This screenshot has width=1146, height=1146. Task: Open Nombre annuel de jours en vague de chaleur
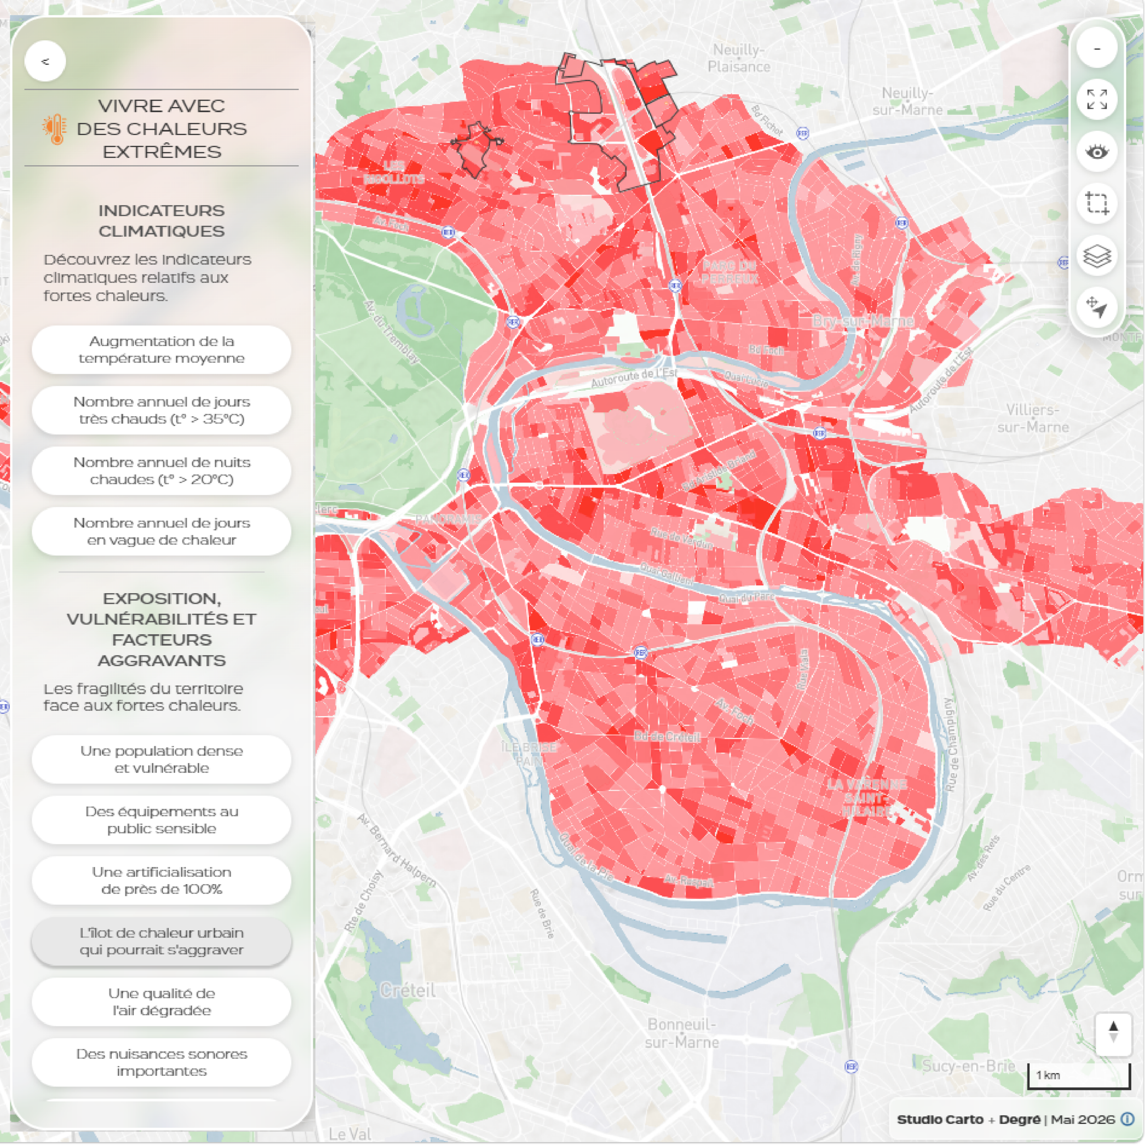coord(161,531)
